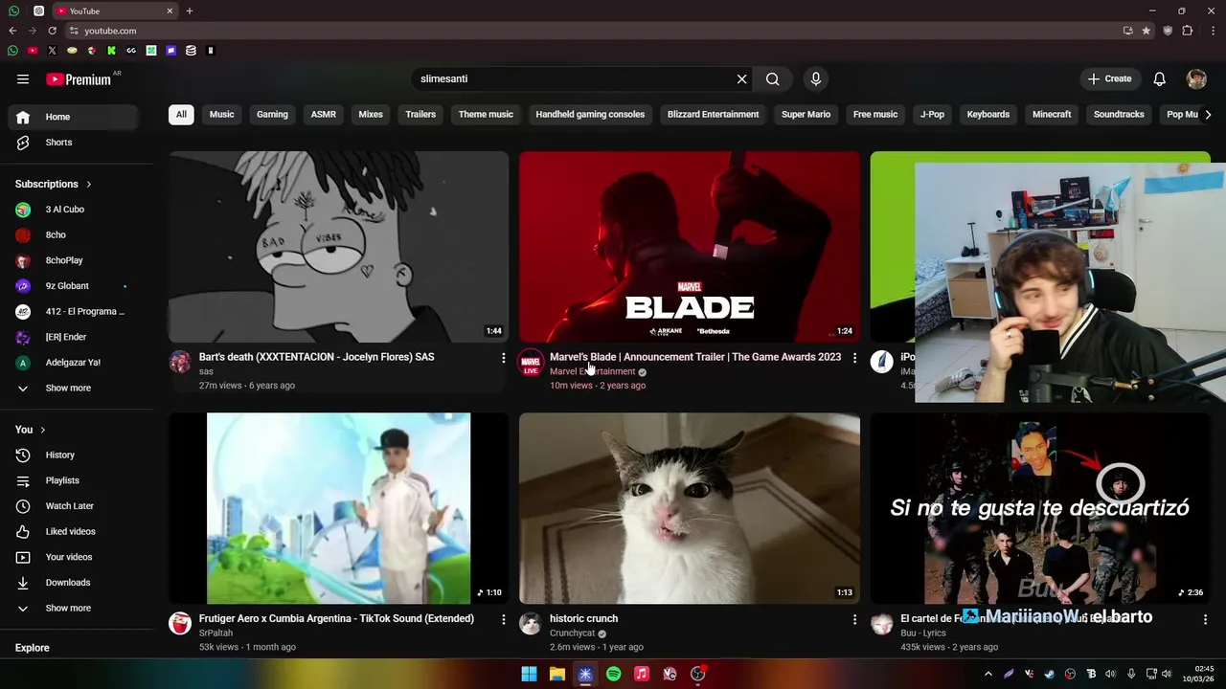Select Blizzard Entertainment chip

[x=713, y=115]
